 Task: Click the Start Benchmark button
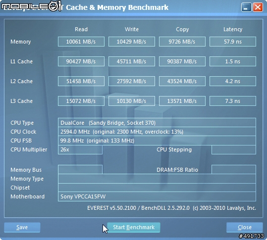[x=134, y=227]
